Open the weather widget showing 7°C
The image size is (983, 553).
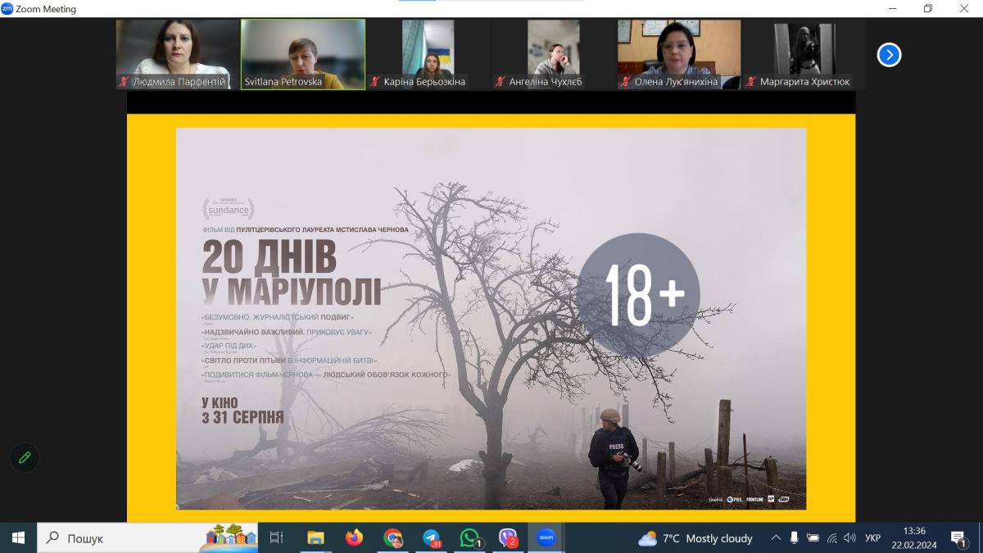point(695,538)
